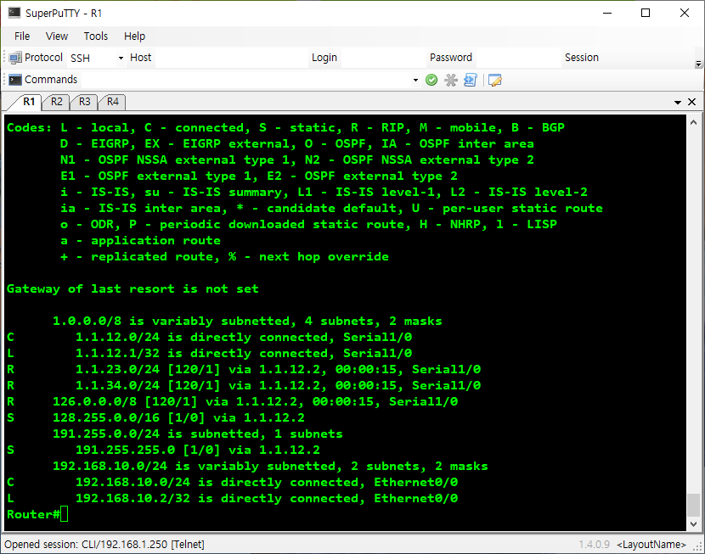This screenshot has width=705, height=554.
Task: Click the terminal scrollbar up arrow
Action: [693, 122]
